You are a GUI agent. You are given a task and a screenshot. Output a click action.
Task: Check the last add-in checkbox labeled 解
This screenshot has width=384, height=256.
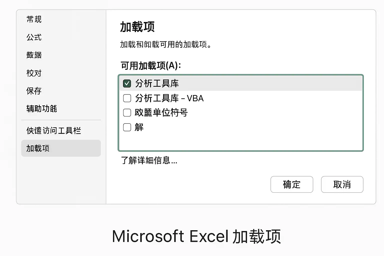[x=127, y=127]
